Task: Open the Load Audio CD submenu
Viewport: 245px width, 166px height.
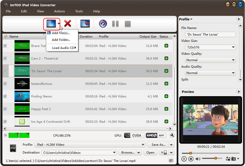Action: coord(62,48)
